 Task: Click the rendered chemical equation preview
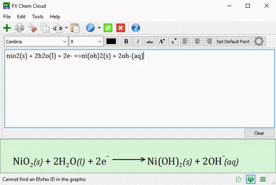tap(126, 161)
